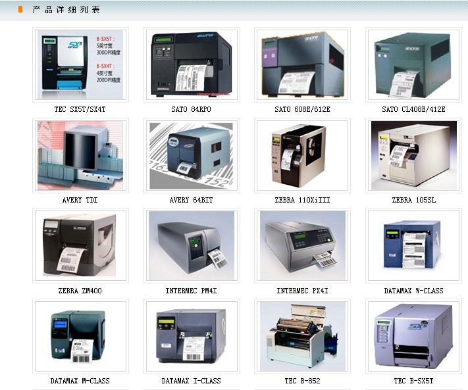This screenshot has height=390, width=468.
Task: Open the SATO CL408E/412E printer picture
Action: [413, 64]
